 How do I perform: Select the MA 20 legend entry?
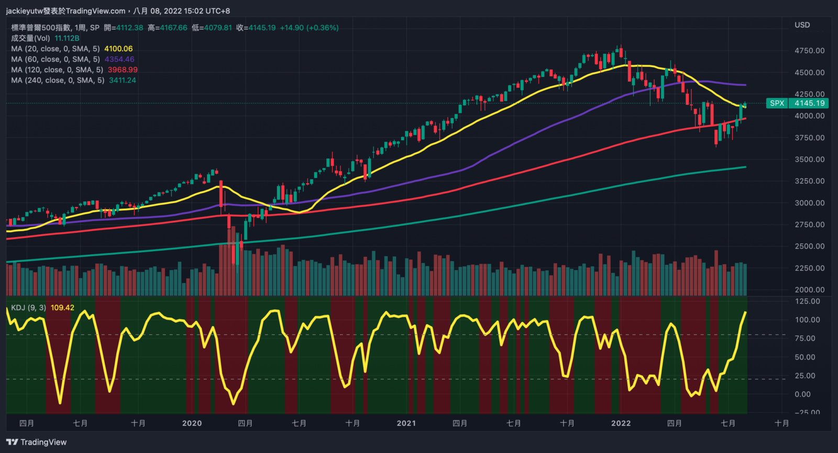(55, 49)
